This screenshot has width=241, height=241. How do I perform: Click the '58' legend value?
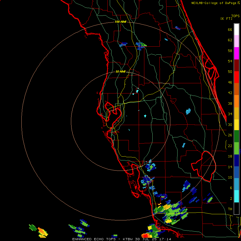[x=230, y=51]
